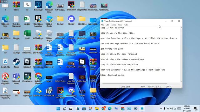The image size is (200, 112).
Task: Open the Epic Games Launcher shortcut
Action: point(38,21)
